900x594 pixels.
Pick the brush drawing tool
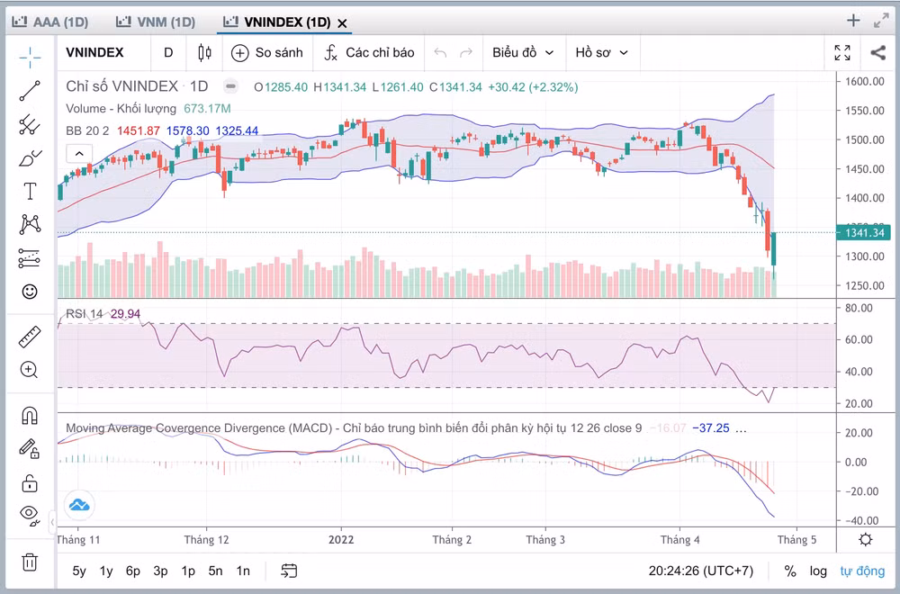coord(30,157)
